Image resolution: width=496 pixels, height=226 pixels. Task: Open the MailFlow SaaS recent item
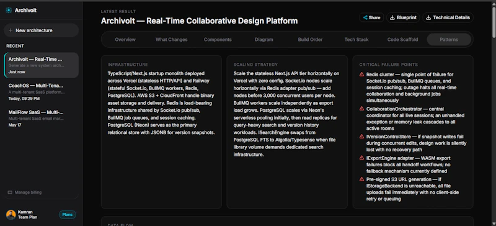tap(41, 118)
